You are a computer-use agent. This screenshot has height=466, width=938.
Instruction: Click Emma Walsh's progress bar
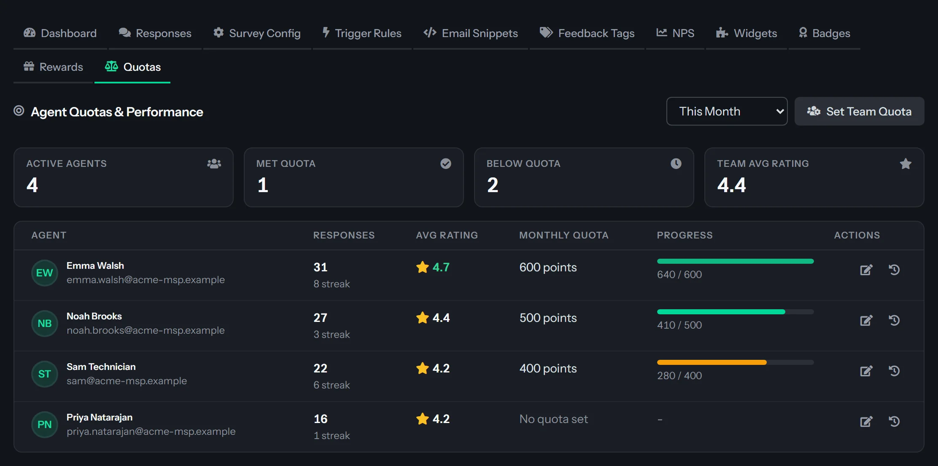[735, 261]
